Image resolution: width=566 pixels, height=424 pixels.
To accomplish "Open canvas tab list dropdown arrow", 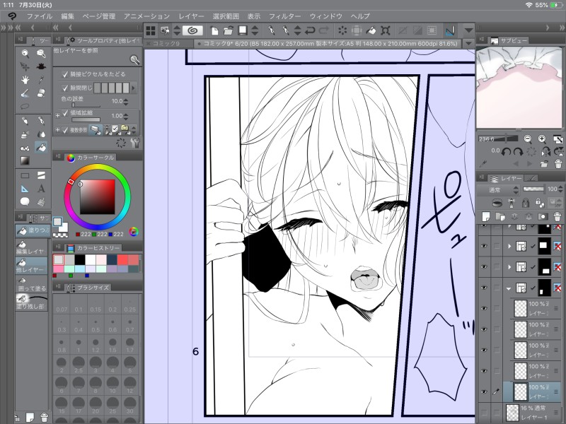I will click(x=468, y=44).
